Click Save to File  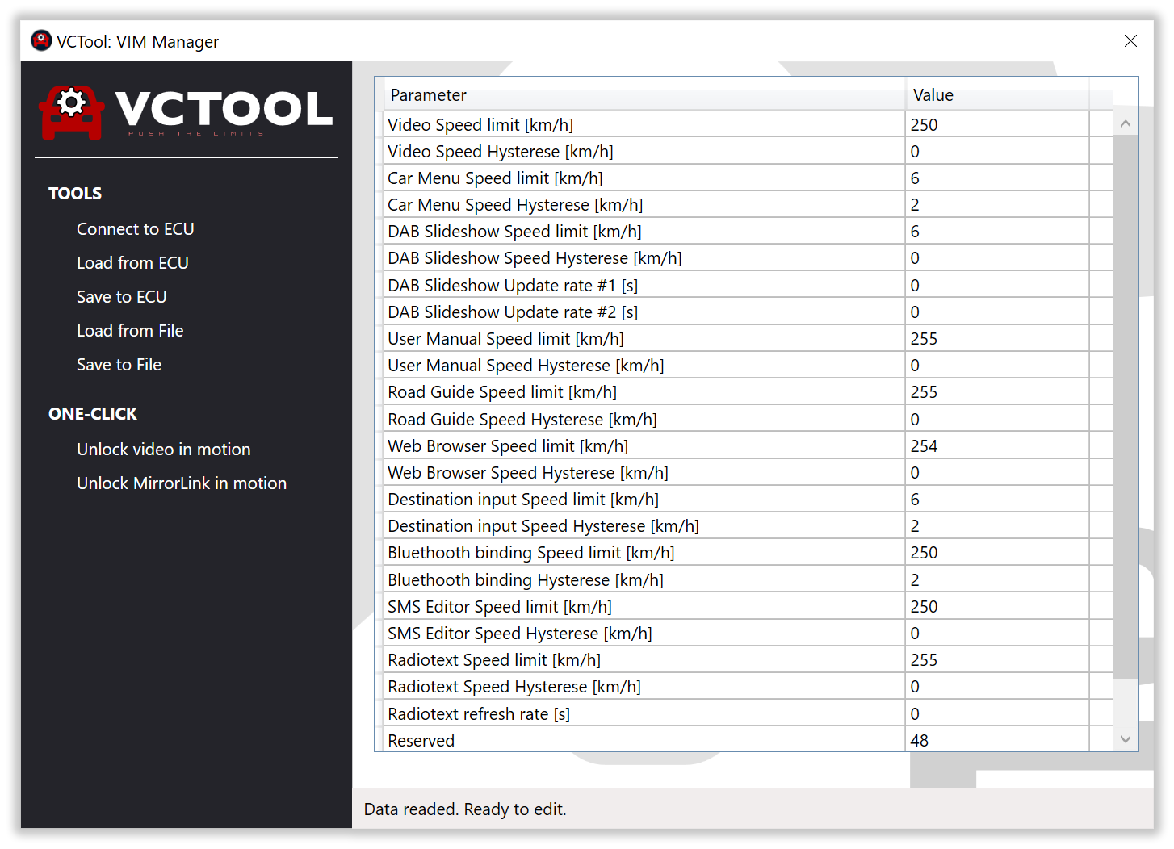[119, 365]
